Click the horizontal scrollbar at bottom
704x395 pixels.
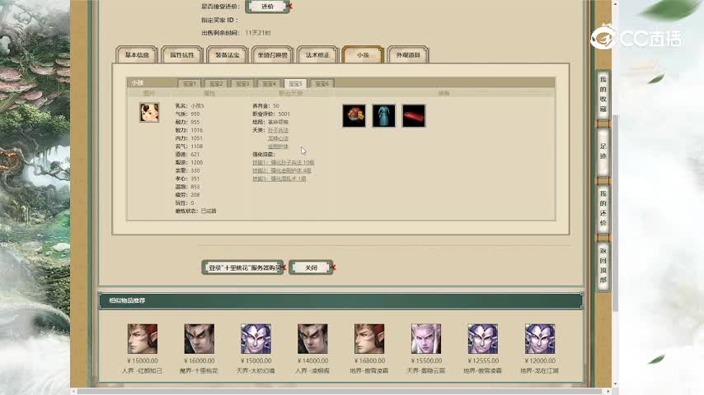(x=343, y=392)
